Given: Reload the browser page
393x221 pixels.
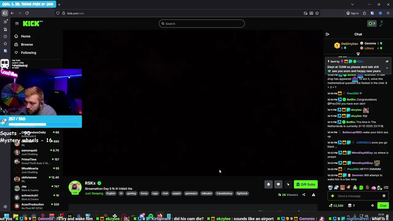Looking at the screenshot, I should pos(27,13).
